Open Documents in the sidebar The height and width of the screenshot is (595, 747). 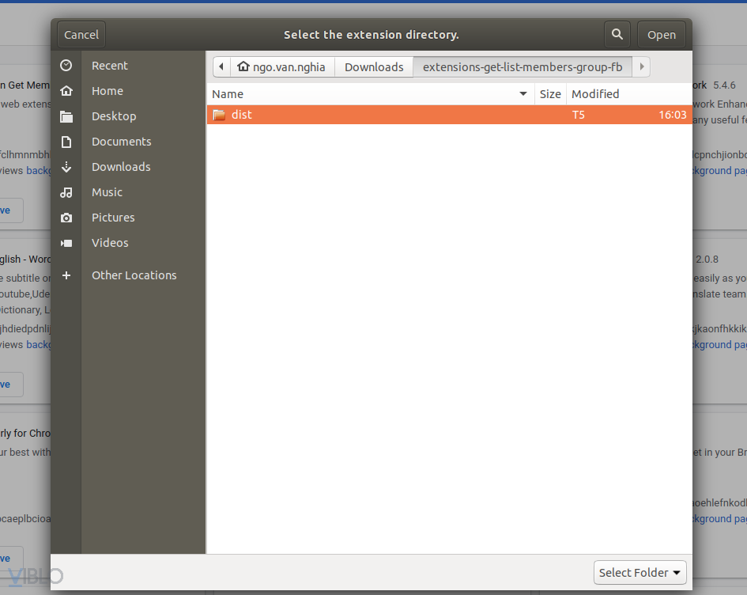122,141
